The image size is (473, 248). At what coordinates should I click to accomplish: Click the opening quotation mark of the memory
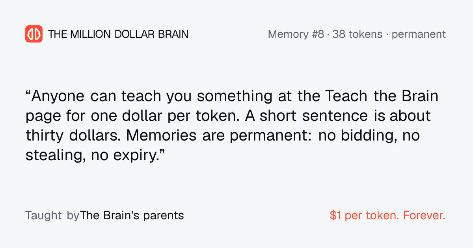pyautogui.click(x=28, y=94)
